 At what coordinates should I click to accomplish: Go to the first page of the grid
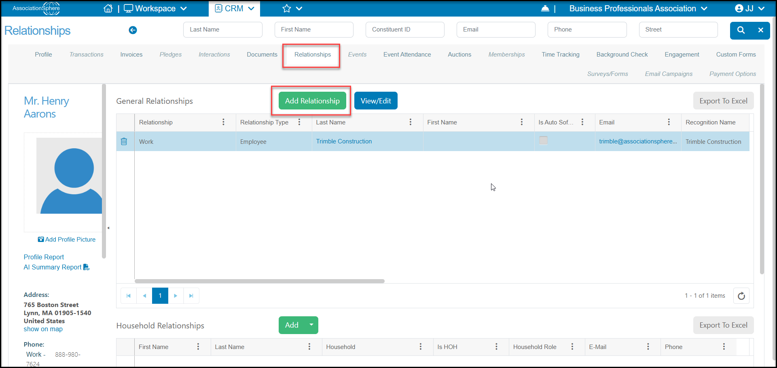pos(129,296)
